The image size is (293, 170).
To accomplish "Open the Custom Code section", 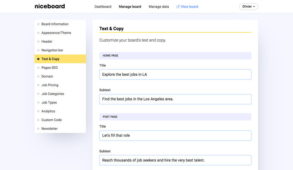I will click(60, 120).
